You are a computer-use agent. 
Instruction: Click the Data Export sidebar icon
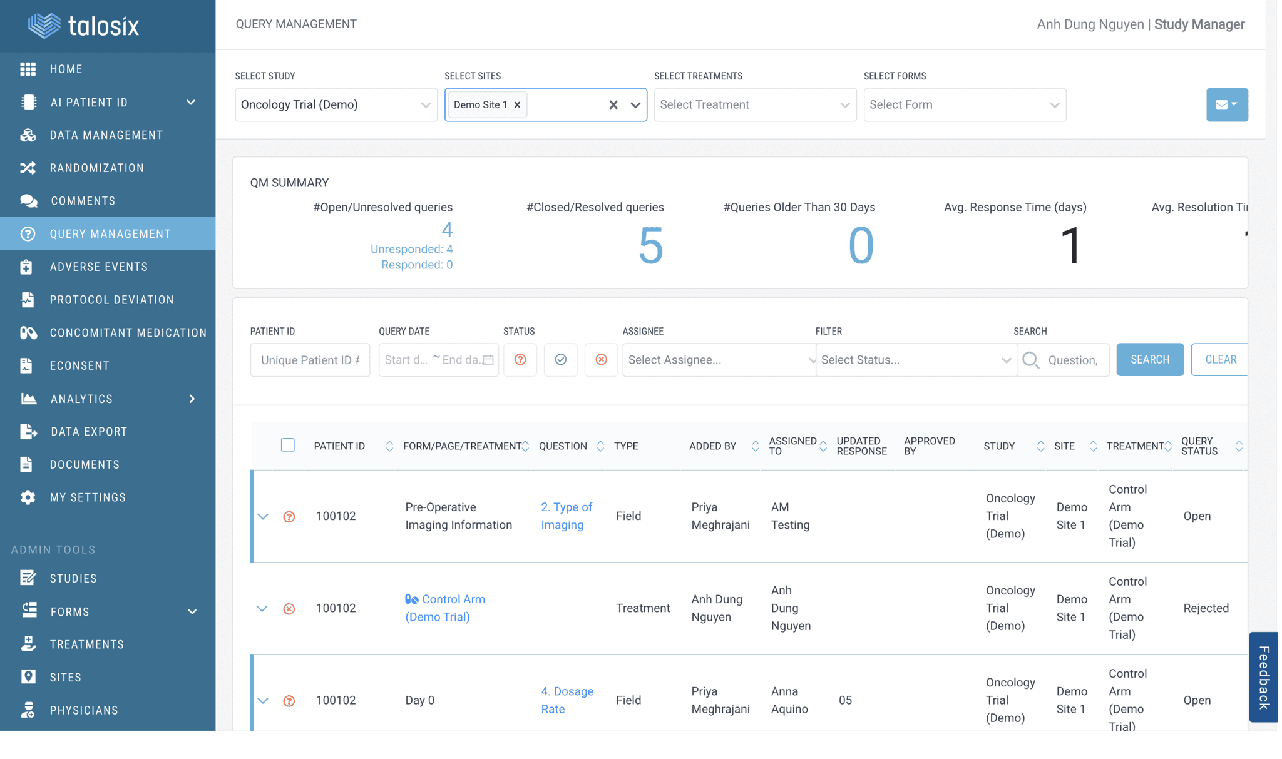(29, 431)
